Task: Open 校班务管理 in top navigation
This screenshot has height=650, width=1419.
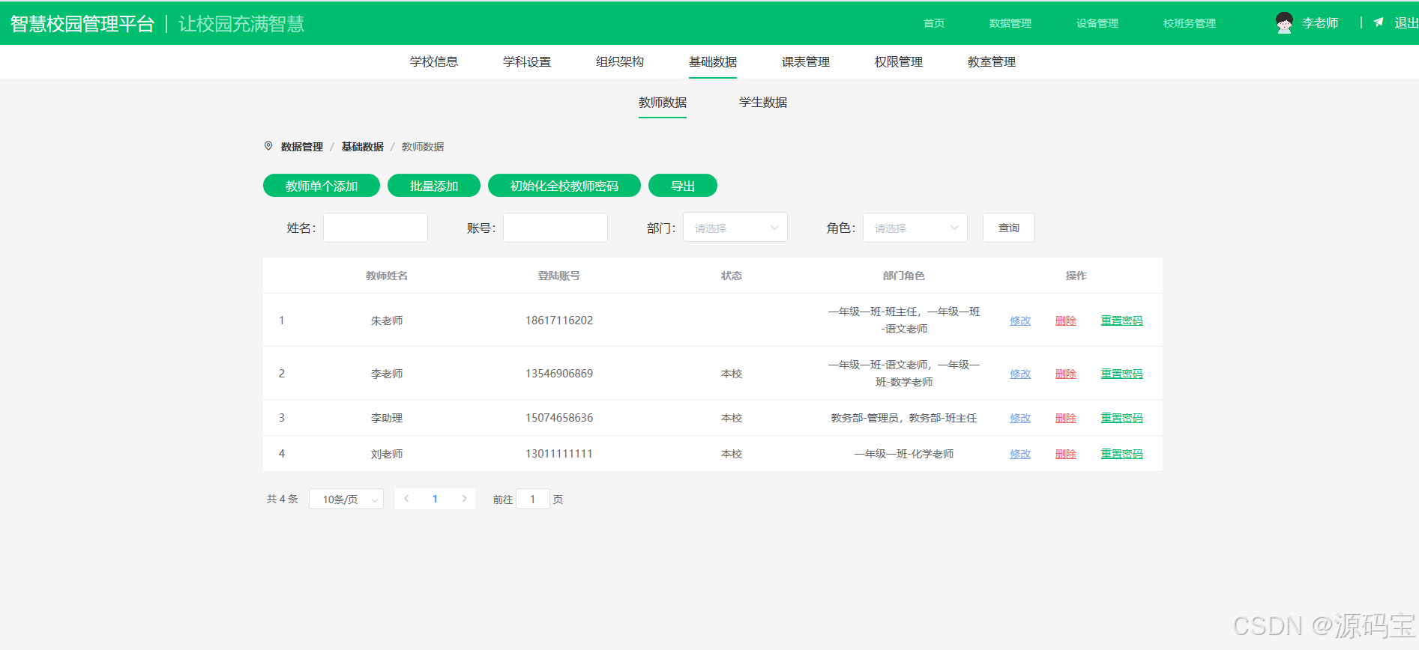Action: (x=1190, y=23)
